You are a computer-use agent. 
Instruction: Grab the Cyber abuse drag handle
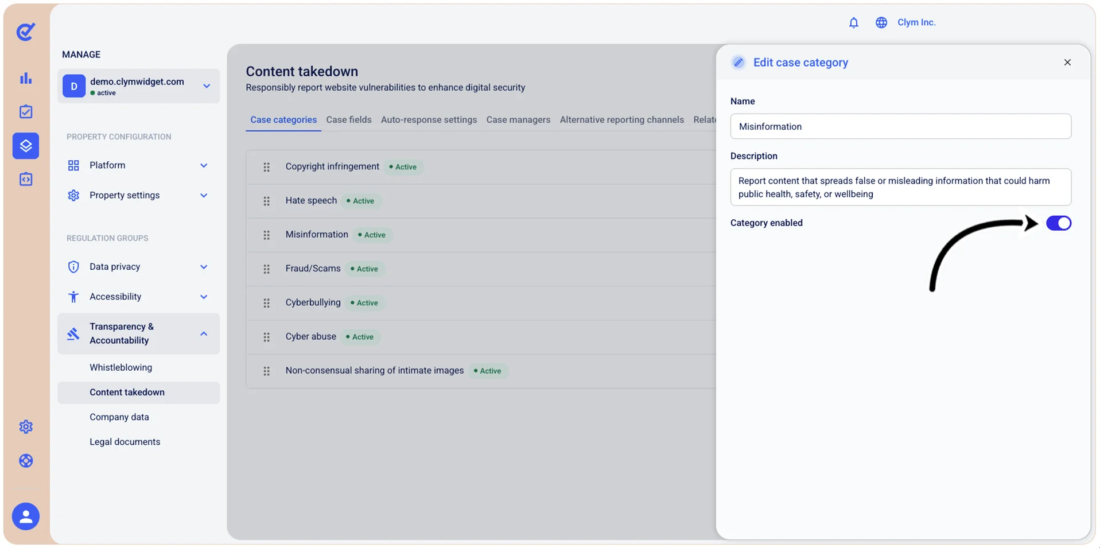(x=267, y=337)
